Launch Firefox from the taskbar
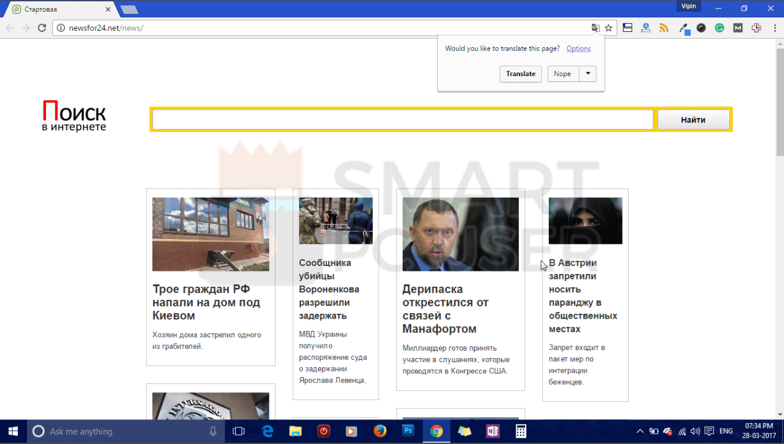Viewport: 784px width, 444px height. pyautogui.click(x=379, y=430)
